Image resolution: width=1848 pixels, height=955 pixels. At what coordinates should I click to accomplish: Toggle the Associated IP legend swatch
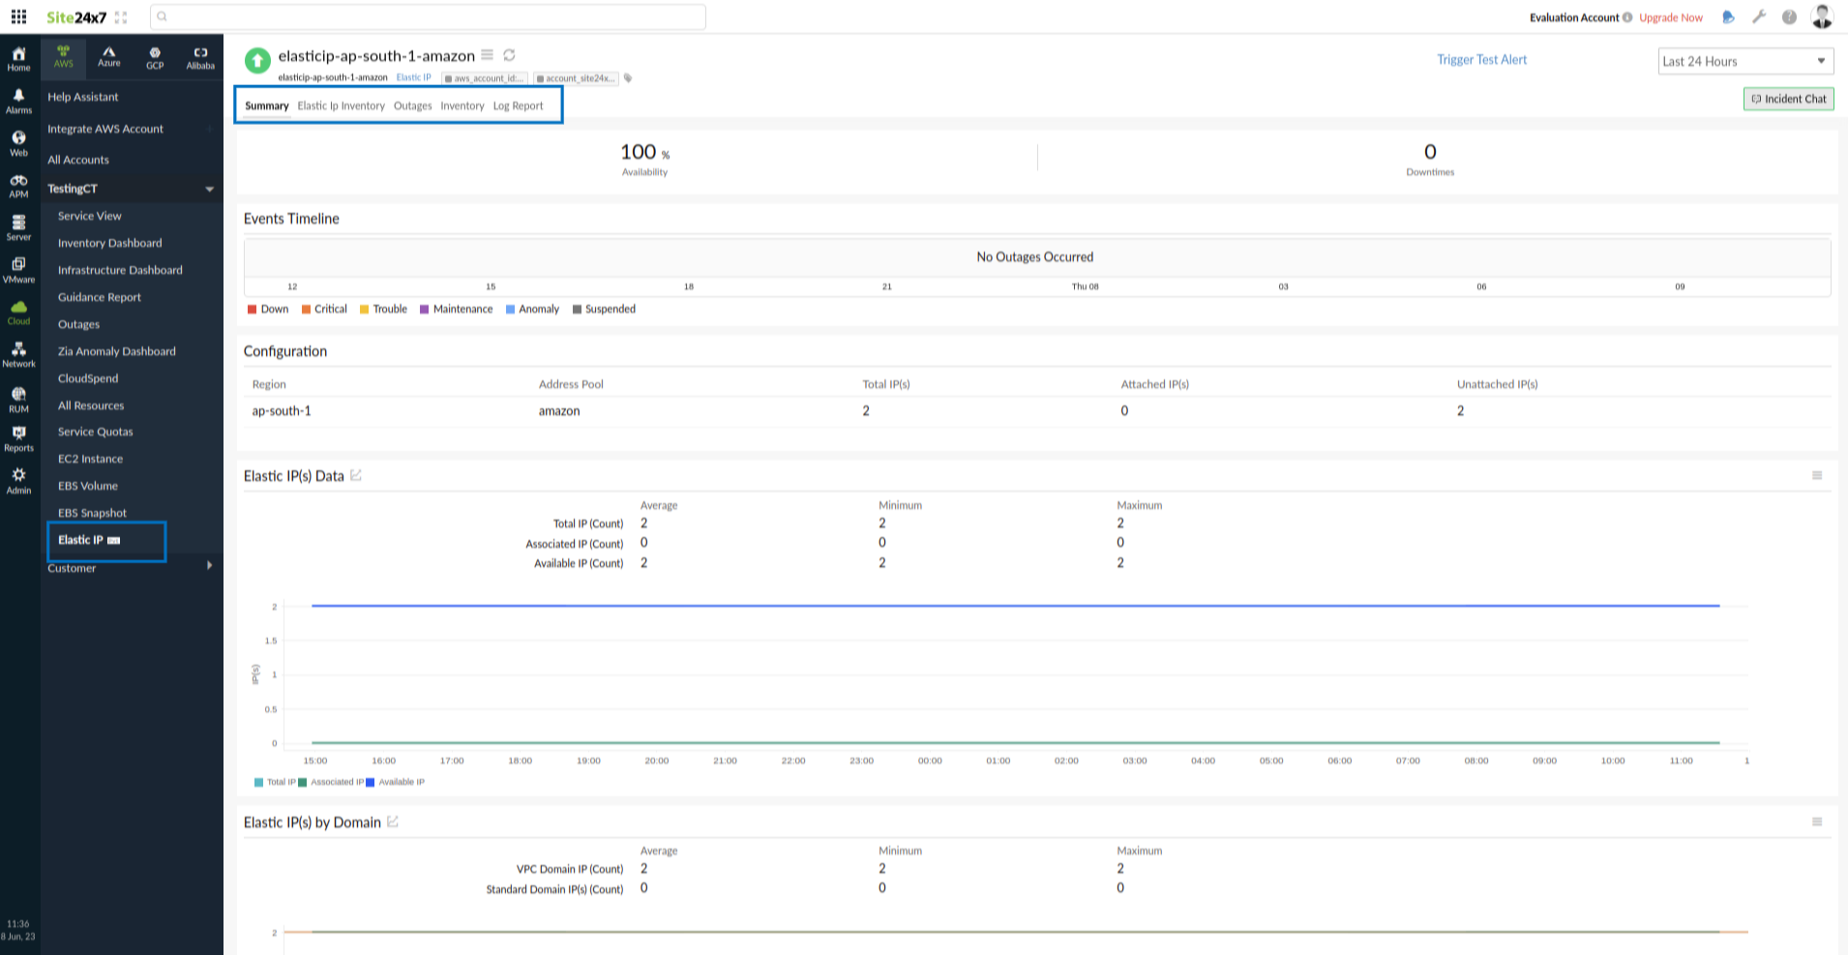pos(303,782)
